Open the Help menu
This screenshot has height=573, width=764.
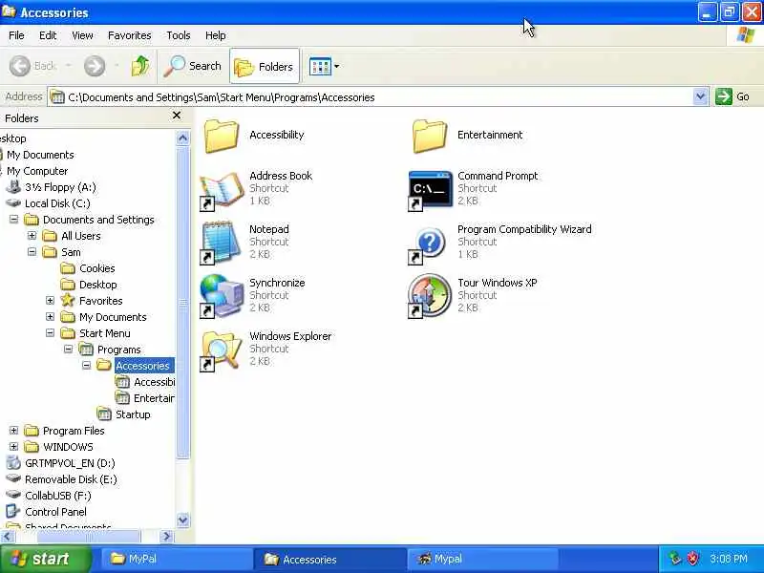click(x=216, y=35)
